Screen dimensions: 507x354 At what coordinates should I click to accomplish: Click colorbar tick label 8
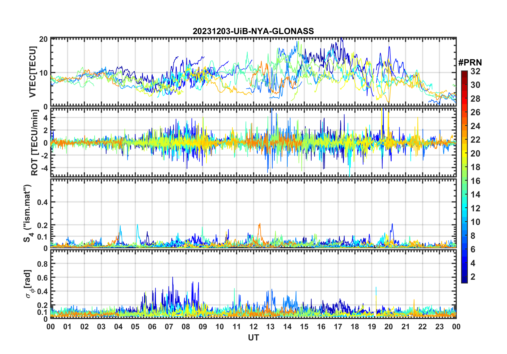[x=473, y=236]
